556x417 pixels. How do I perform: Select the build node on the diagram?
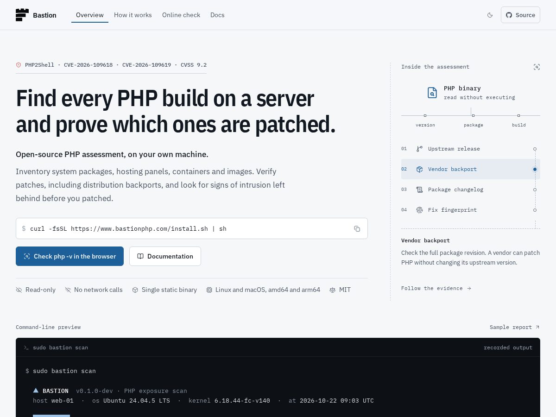click(x=518, y=115)
